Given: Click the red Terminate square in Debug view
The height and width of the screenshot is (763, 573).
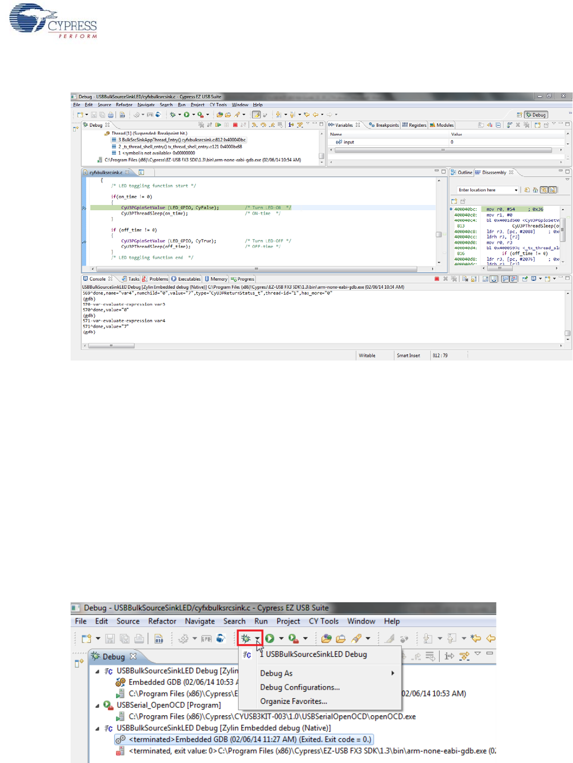Looking at the screenshot, I should click(235, 125).
